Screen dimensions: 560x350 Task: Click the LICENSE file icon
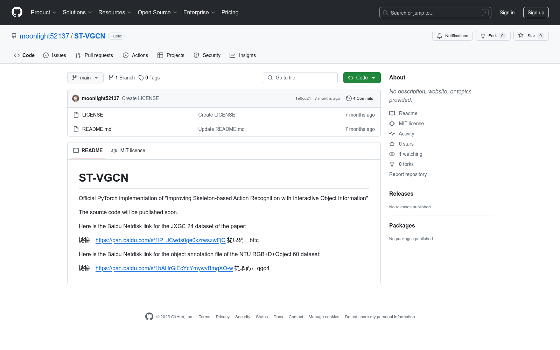[76, 115]
